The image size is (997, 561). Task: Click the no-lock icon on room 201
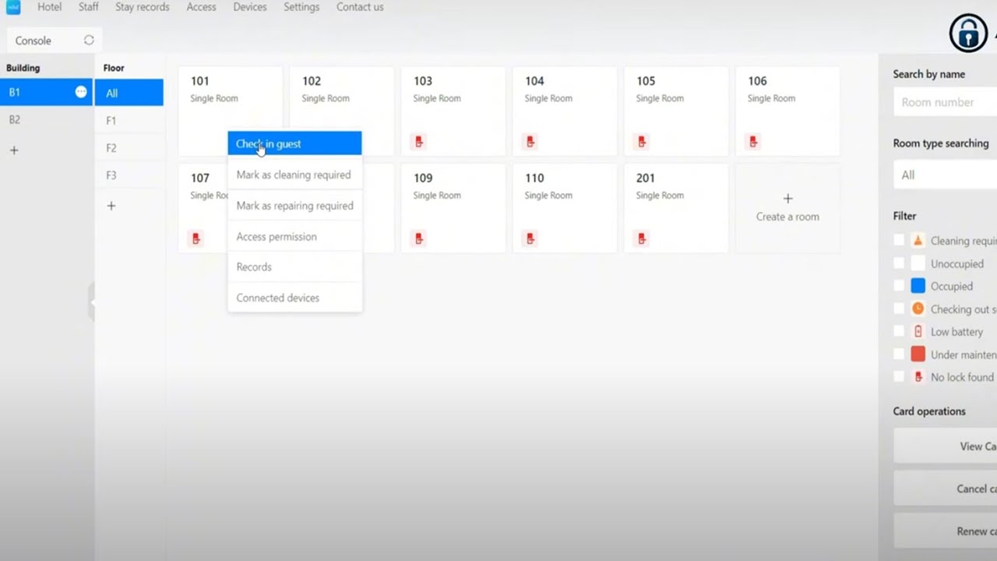coord(642,238)
